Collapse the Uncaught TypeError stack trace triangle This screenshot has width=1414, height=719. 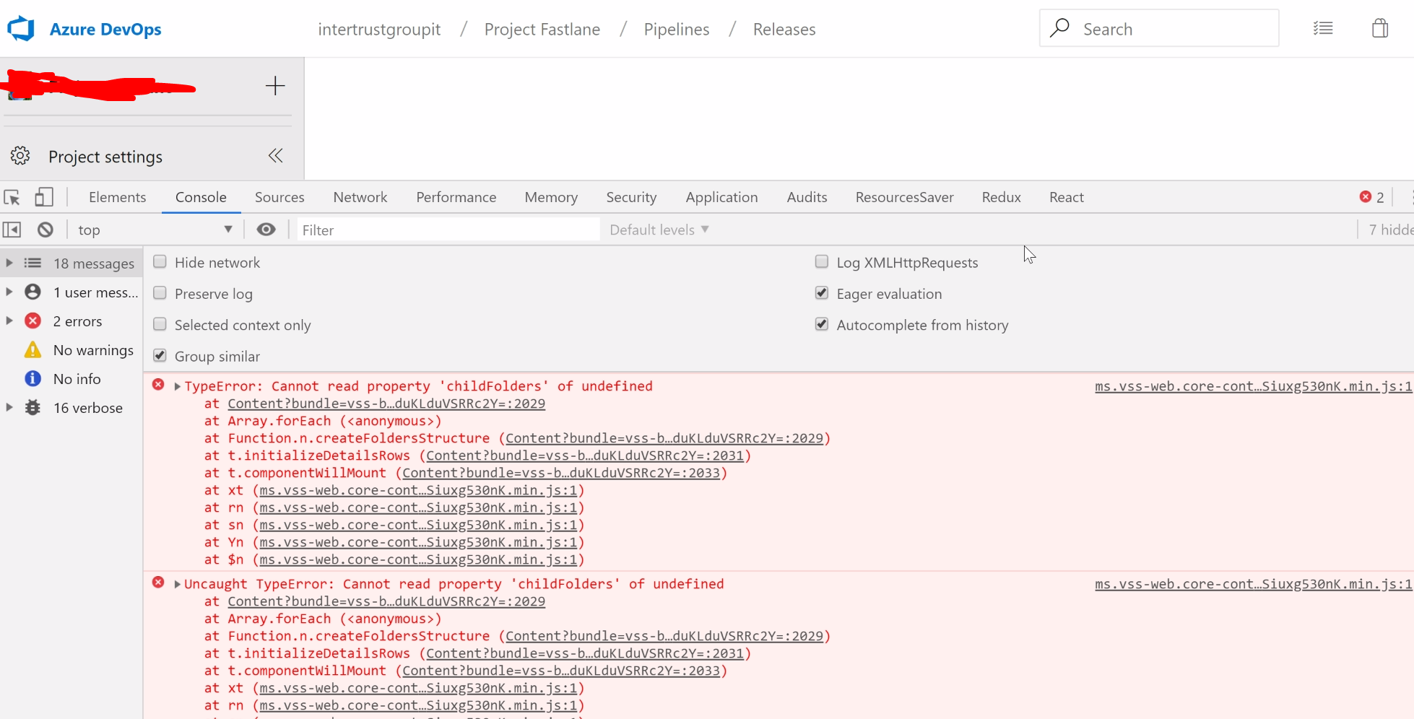pyautogui.click(x=178, y=584)
